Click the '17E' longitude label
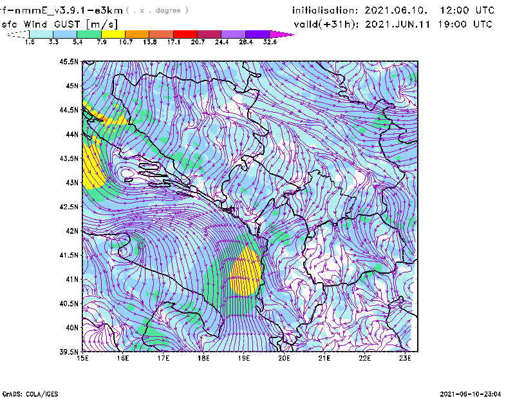Image resolution: width=515 pixels, height=398 pixels. (164, 358)
